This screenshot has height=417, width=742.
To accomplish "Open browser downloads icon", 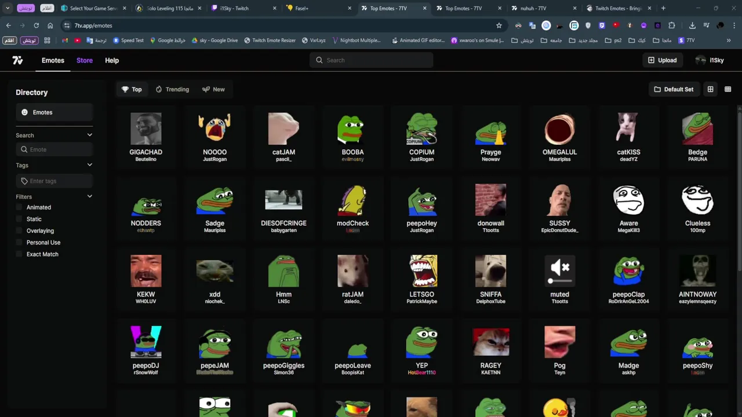I will click(692, 25).
